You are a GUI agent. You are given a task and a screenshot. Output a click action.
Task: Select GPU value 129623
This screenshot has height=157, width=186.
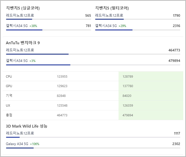(x=62, y=86)
